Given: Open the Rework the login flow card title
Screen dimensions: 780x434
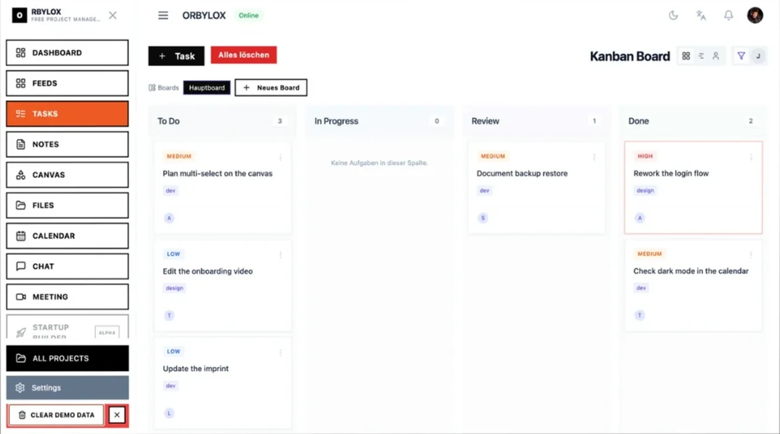Looking at the screenshot, I should [x=671, y=173].
